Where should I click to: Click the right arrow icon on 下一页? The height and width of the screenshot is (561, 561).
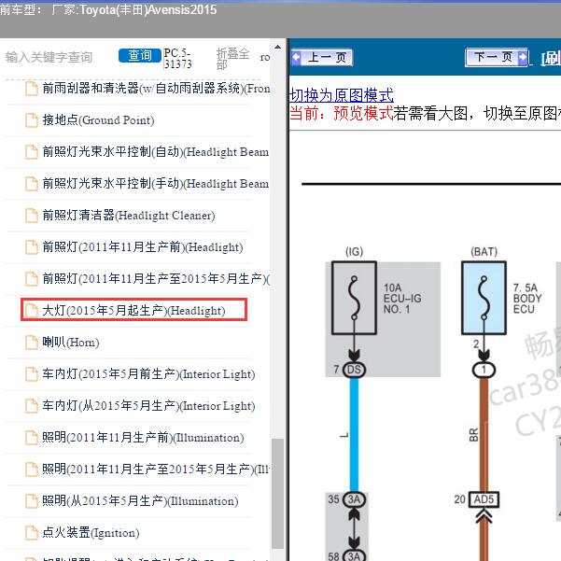523,57
